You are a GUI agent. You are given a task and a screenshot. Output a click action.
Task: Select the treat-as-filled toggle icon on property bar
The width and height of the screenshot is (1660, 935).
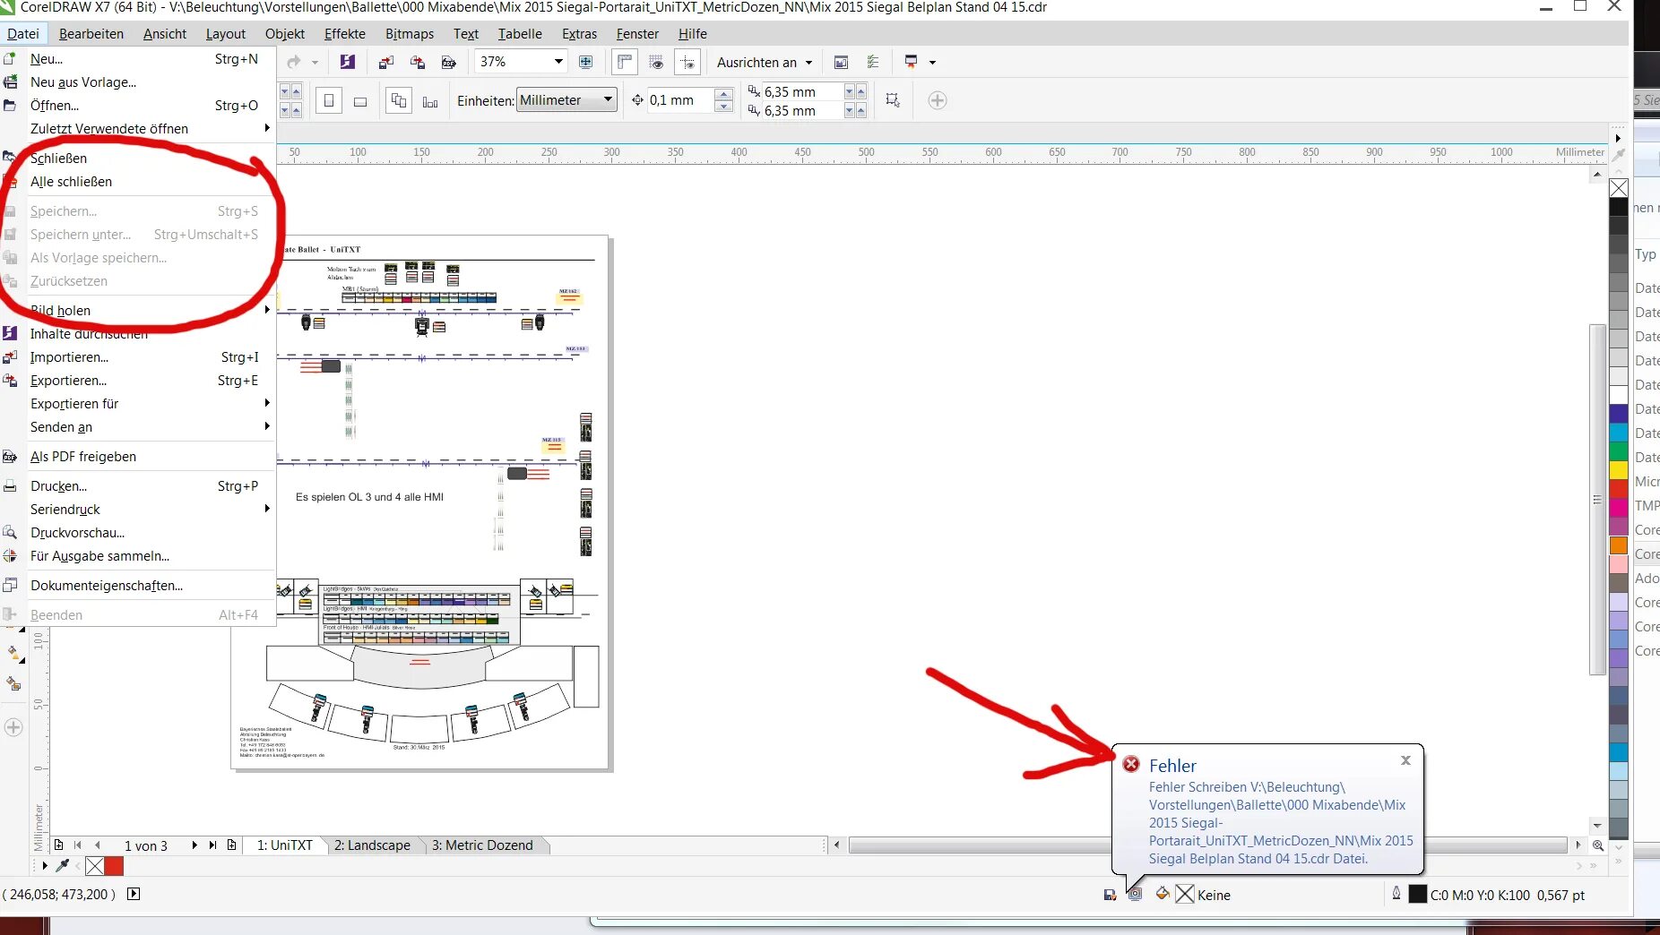[x=892, y=100]
